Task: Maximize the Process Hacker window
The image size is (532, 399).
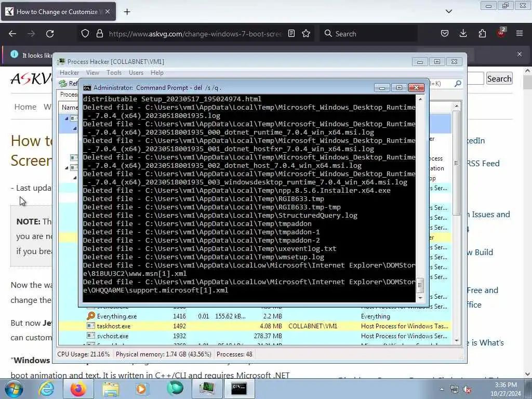Action: 437,62
